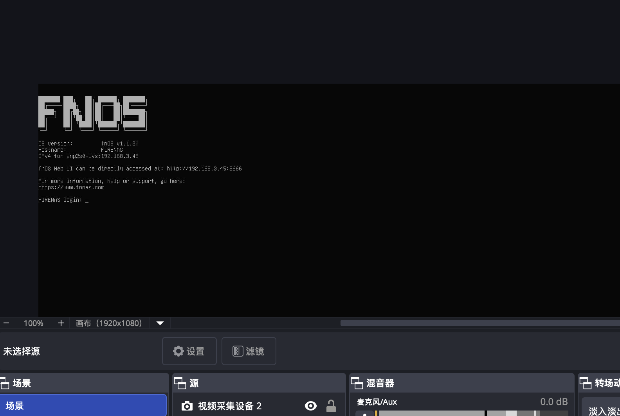
Task: Open source 滤镜 filters button
Action: coord(249,351)
